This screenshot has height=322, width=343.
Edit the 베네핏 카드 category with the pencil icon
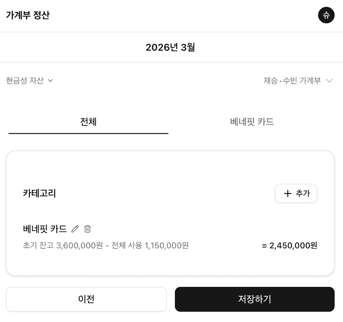click(x=75, y=229)
